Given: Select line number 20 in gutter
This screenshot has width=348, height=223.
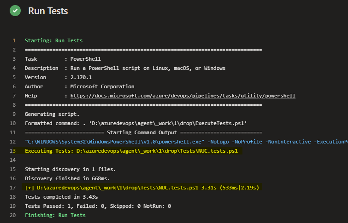Looking at the screenshot, I should click(12, 215).
